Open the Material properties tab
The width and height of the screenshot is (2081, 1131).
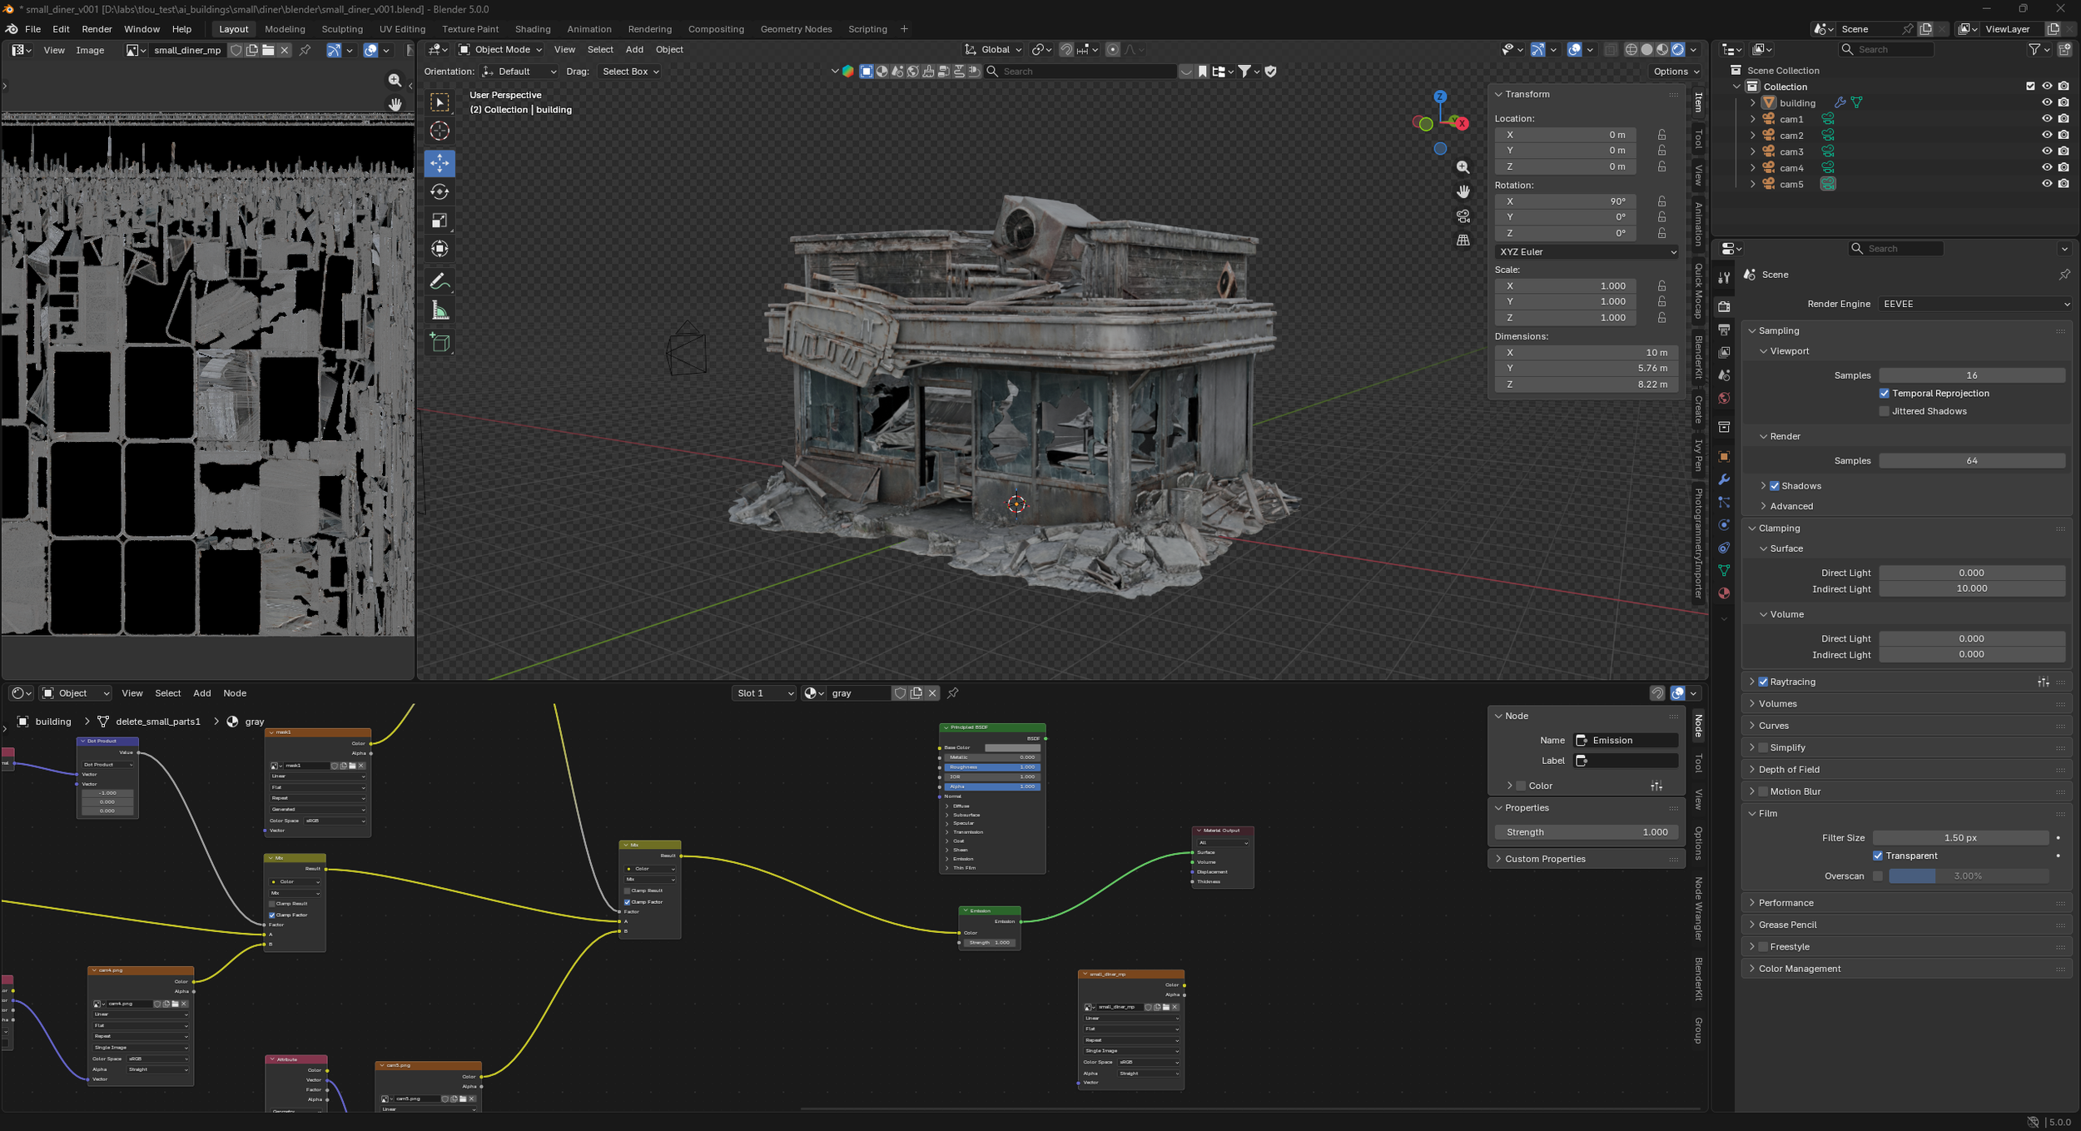coord(1724,593)
